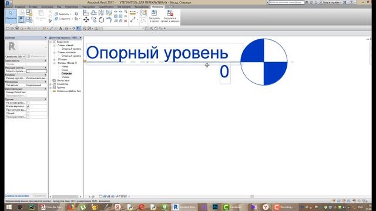The width and height of the screenshot is (376, 211).
Task: Click the 'Номер OmniClass' value field
Action: [36, 92]
